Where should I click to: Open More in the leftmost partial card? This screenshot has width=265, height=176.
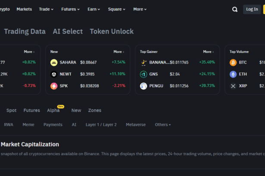click(29, 52)
